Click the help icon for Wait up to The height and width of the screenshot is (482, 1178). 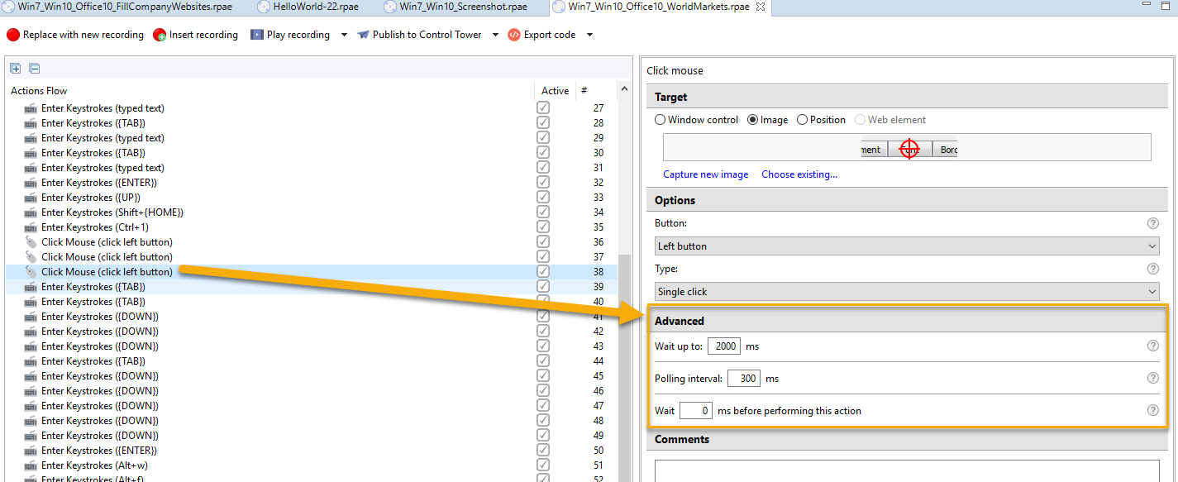tap(1153, 346)
